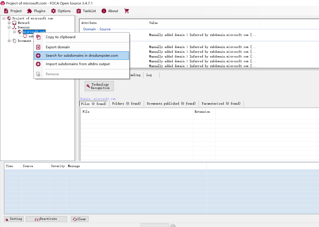Image resolution: width=319 pixels, height=227 pixels.
Task: Switch to the Crawling tab
Action: coord(136,75)
